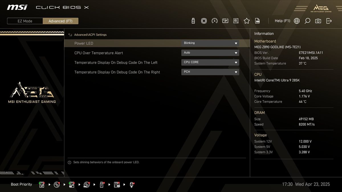Click the MEG Z890 GODLIKE motherboard name
342x192 pixels.
277,47
